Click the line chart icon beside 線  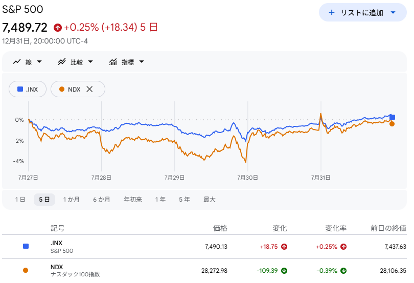tap(17, 61)
